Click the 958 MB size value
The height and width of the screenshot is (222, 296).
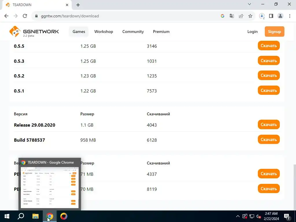tap(88, 140)
